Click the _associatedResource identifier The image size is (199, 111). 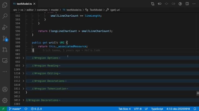(x=72, y=46)
